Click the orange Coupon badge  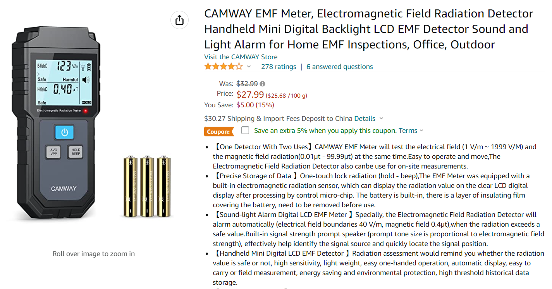click(x=219, y=131)
